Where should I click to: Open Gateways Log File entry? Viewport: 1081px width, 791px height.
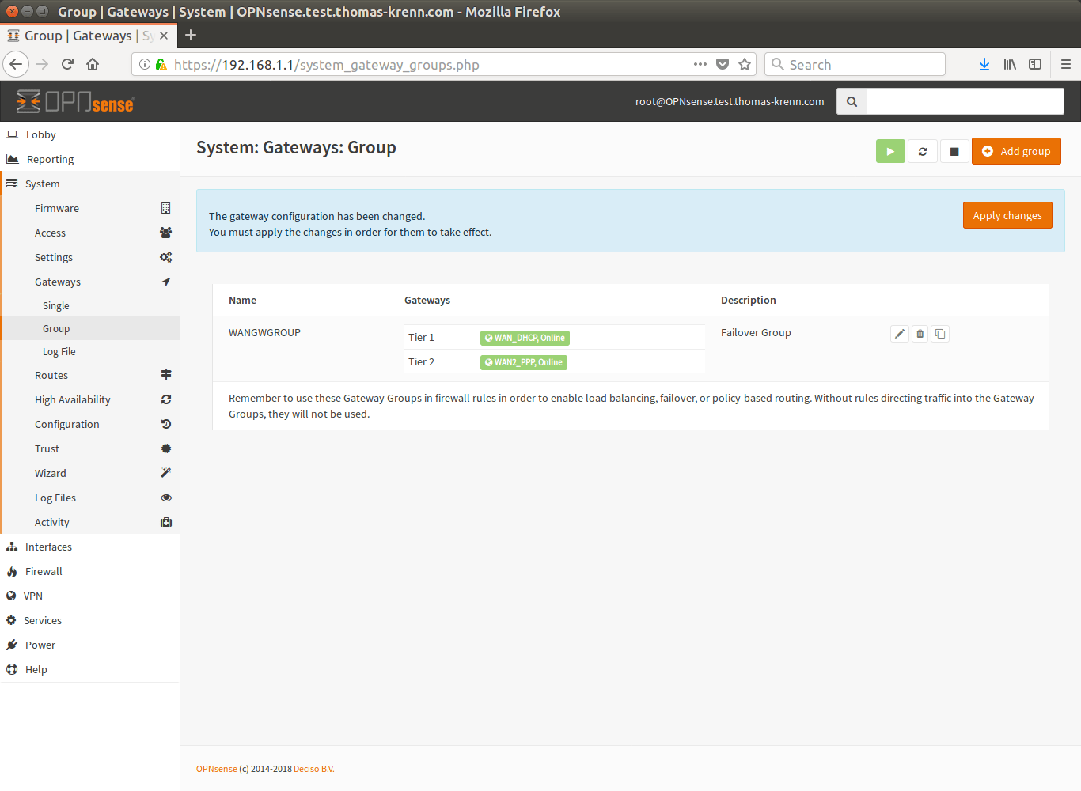[x=91, y=351]
